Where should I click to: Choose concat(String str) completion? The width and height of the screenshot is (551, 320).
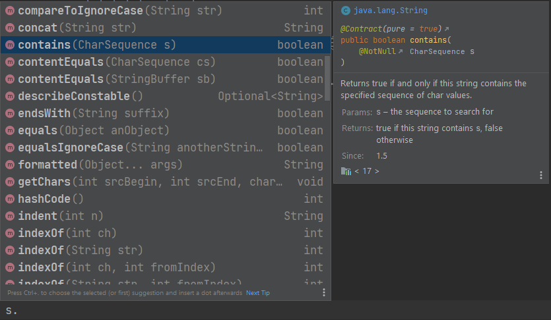pyautogui.click(x=165, y=28)
